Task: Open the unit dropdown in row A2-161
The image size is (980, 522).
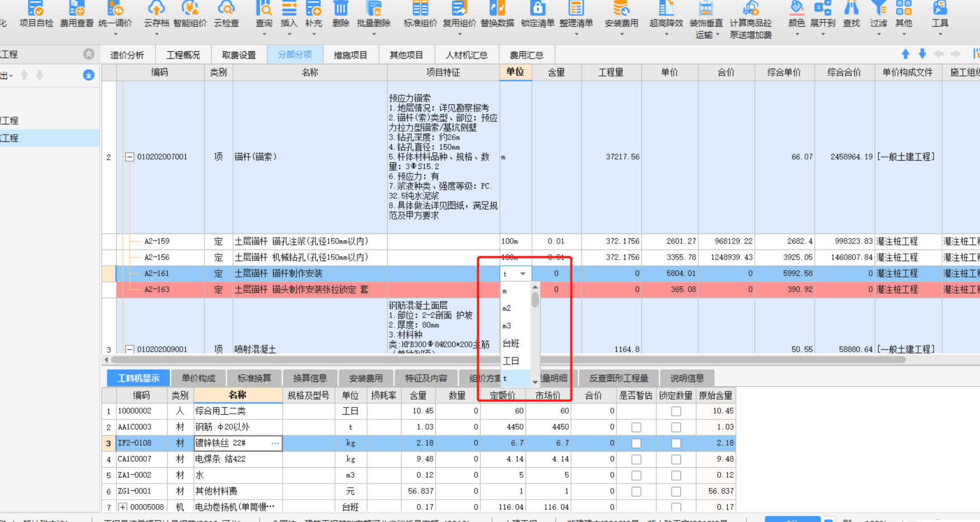Action: point(523,274)
